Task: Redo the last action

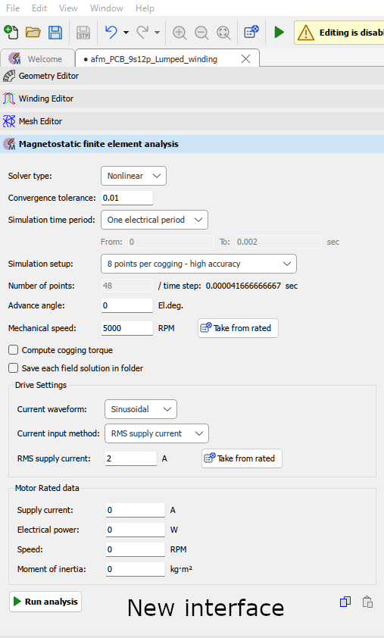Action: point(142,32)
